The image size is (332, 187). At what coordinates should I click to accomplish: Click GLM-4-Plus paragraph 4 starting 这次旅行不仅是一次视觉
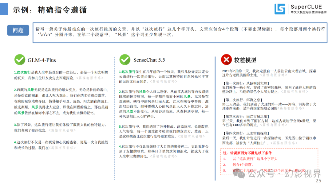click(x=61, y=145)
